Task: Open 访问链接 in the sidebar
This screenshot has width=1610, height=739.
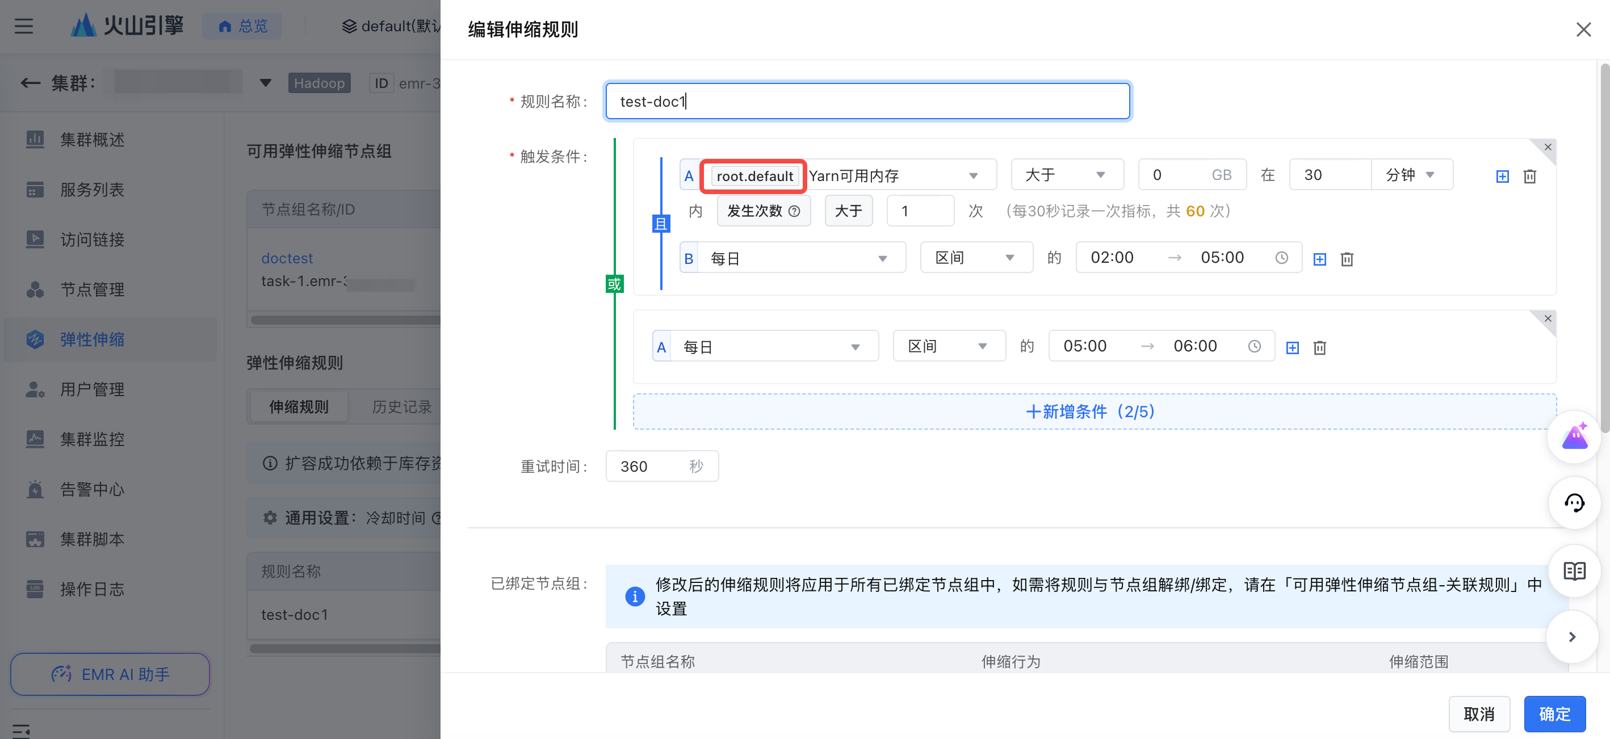Action: pos(92,240)
